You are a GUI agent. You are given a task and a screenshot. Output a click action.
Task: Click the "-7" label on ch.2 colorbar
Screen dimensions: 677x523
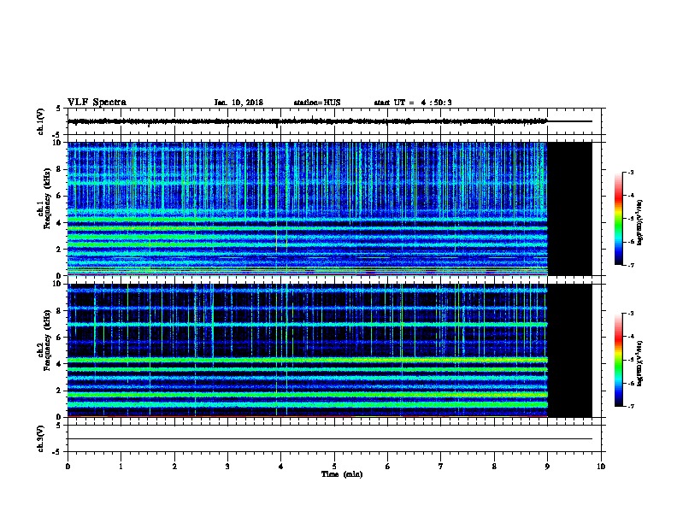[x=631, y=407]
